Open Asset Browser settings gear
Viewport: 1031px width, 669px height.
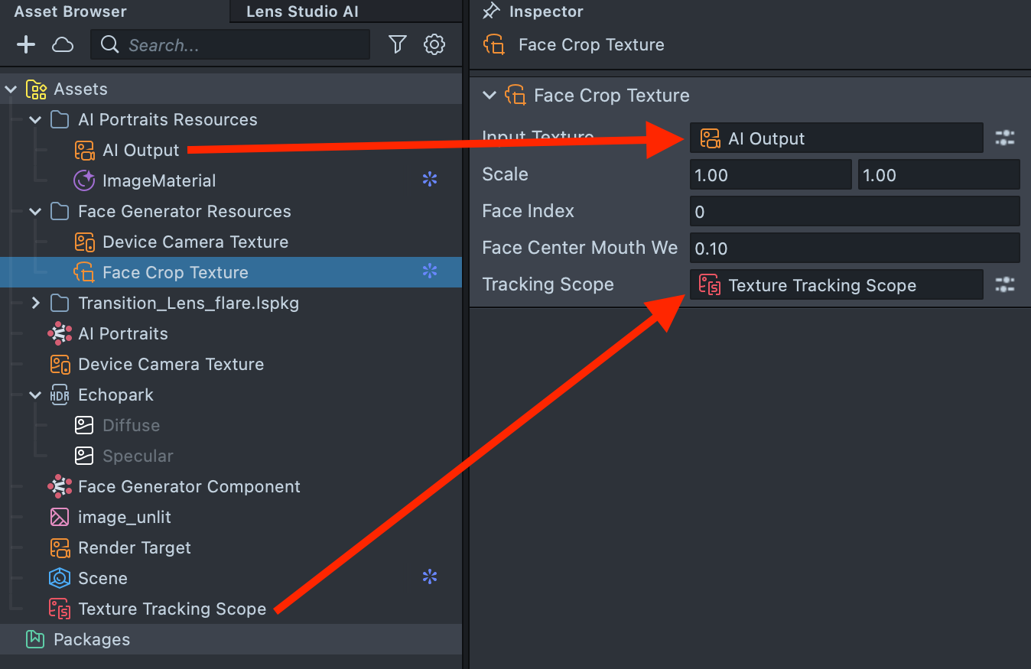coord(434,45)
